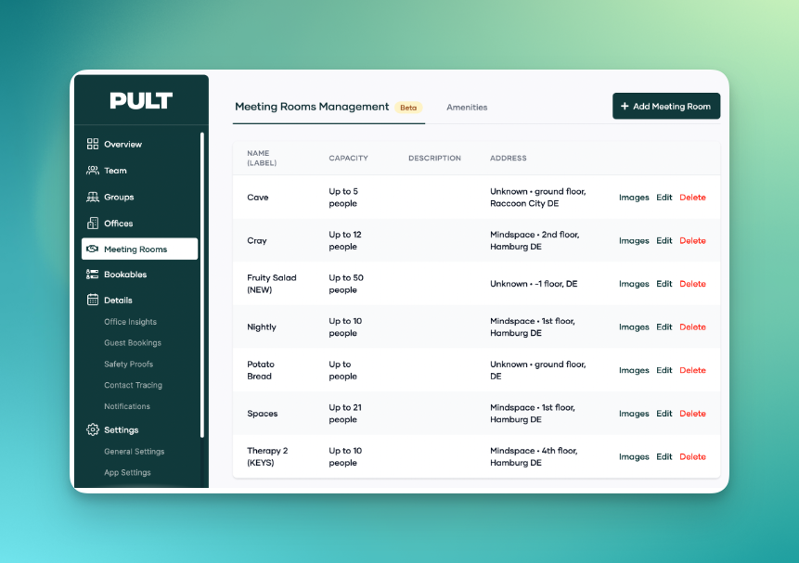Edit the Spaces room
The width and height of the screenshot is (799, 563).
[x=664, y=414]
